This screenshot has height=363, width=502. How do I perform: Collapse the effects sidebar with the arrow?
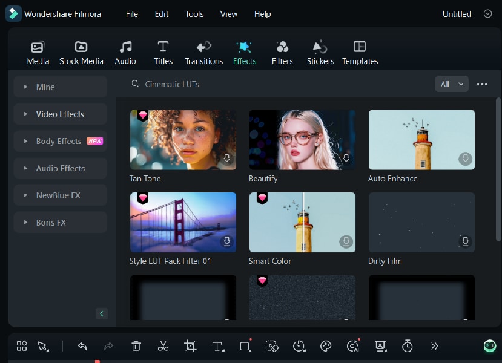coord(102,313)
